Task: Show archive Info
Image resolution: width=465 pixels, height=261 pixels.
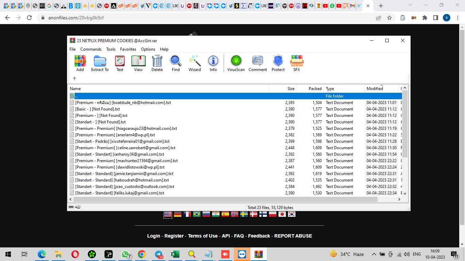Action: (213, 64)
